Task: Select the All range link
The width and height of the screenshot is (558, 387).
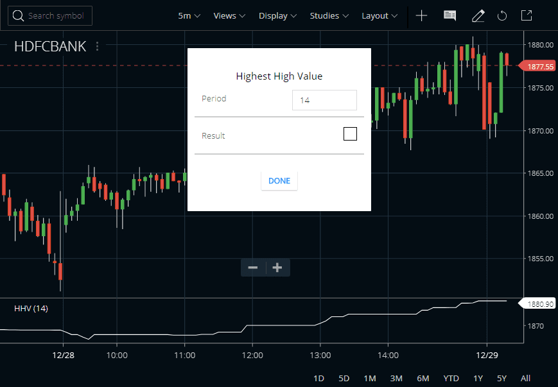Action: click(525, 378)
